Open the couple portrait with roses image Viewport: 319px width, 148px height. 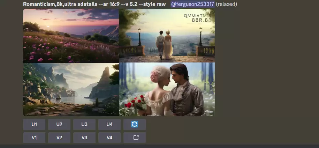pos(167,89)
